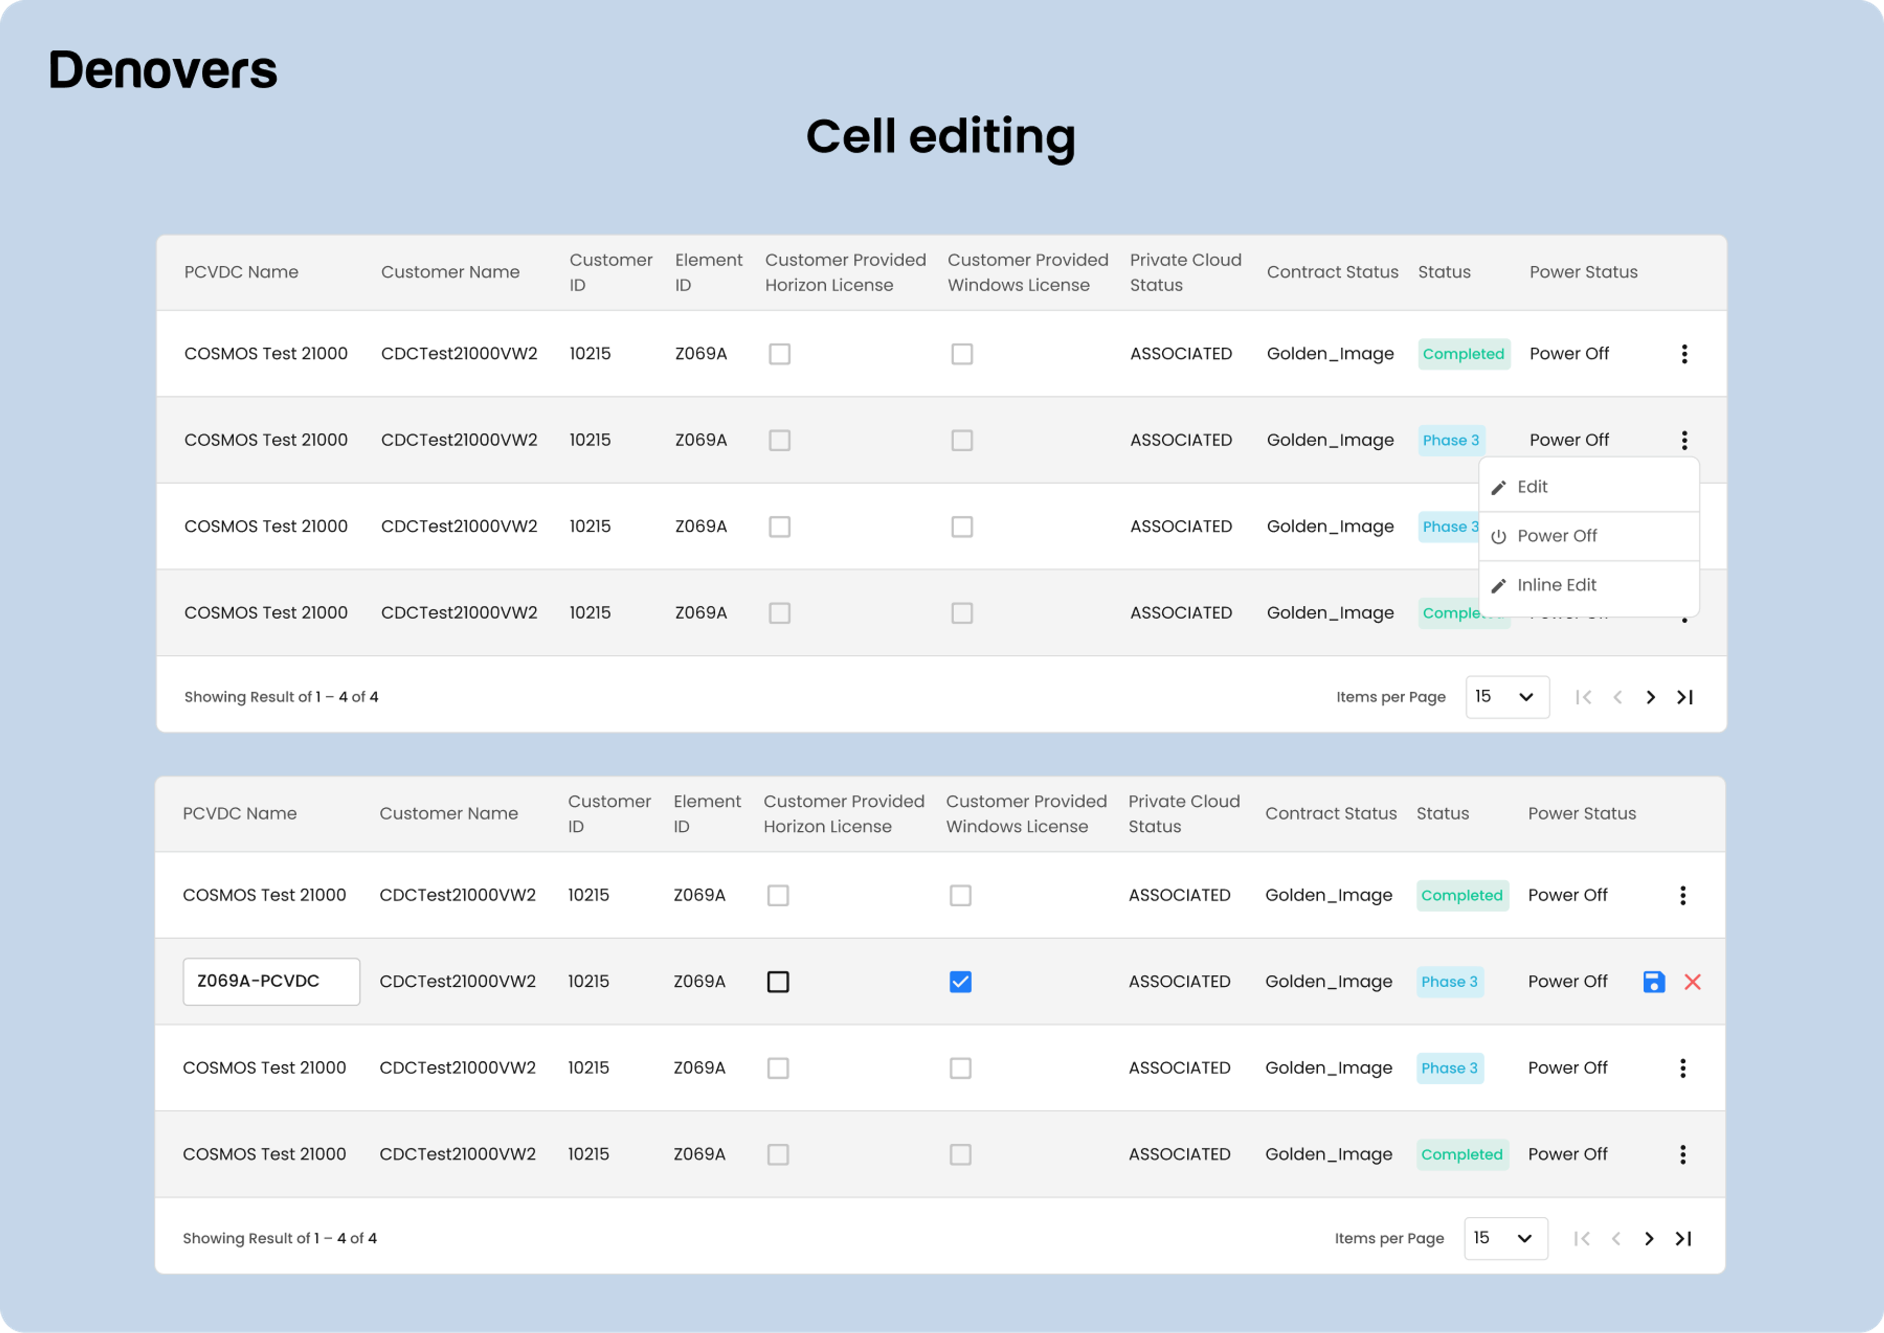Click the Private Cloud Status header in the bottom table
The height and width of the screenshot is (1333, 1884).
pos(1184,814)
